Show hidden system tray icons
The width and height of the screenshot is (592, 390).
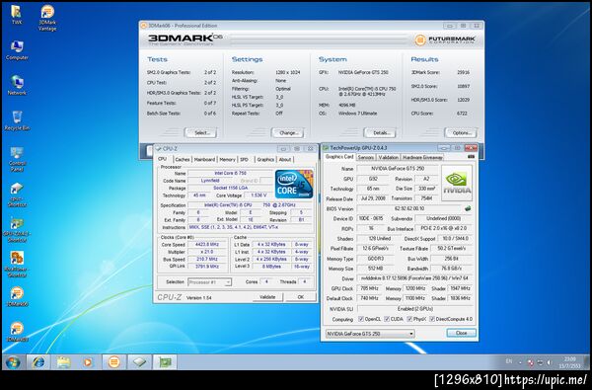520,362
